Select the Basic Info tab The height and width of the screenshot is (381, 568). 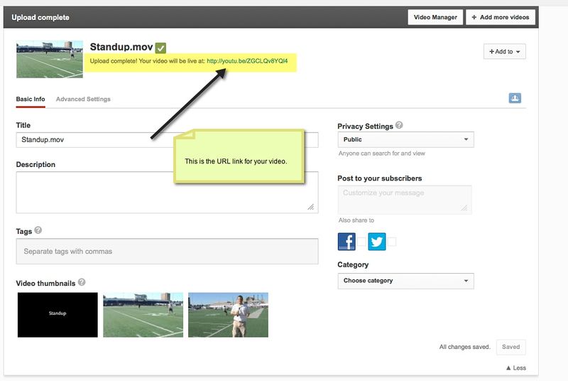click(31, 100)
